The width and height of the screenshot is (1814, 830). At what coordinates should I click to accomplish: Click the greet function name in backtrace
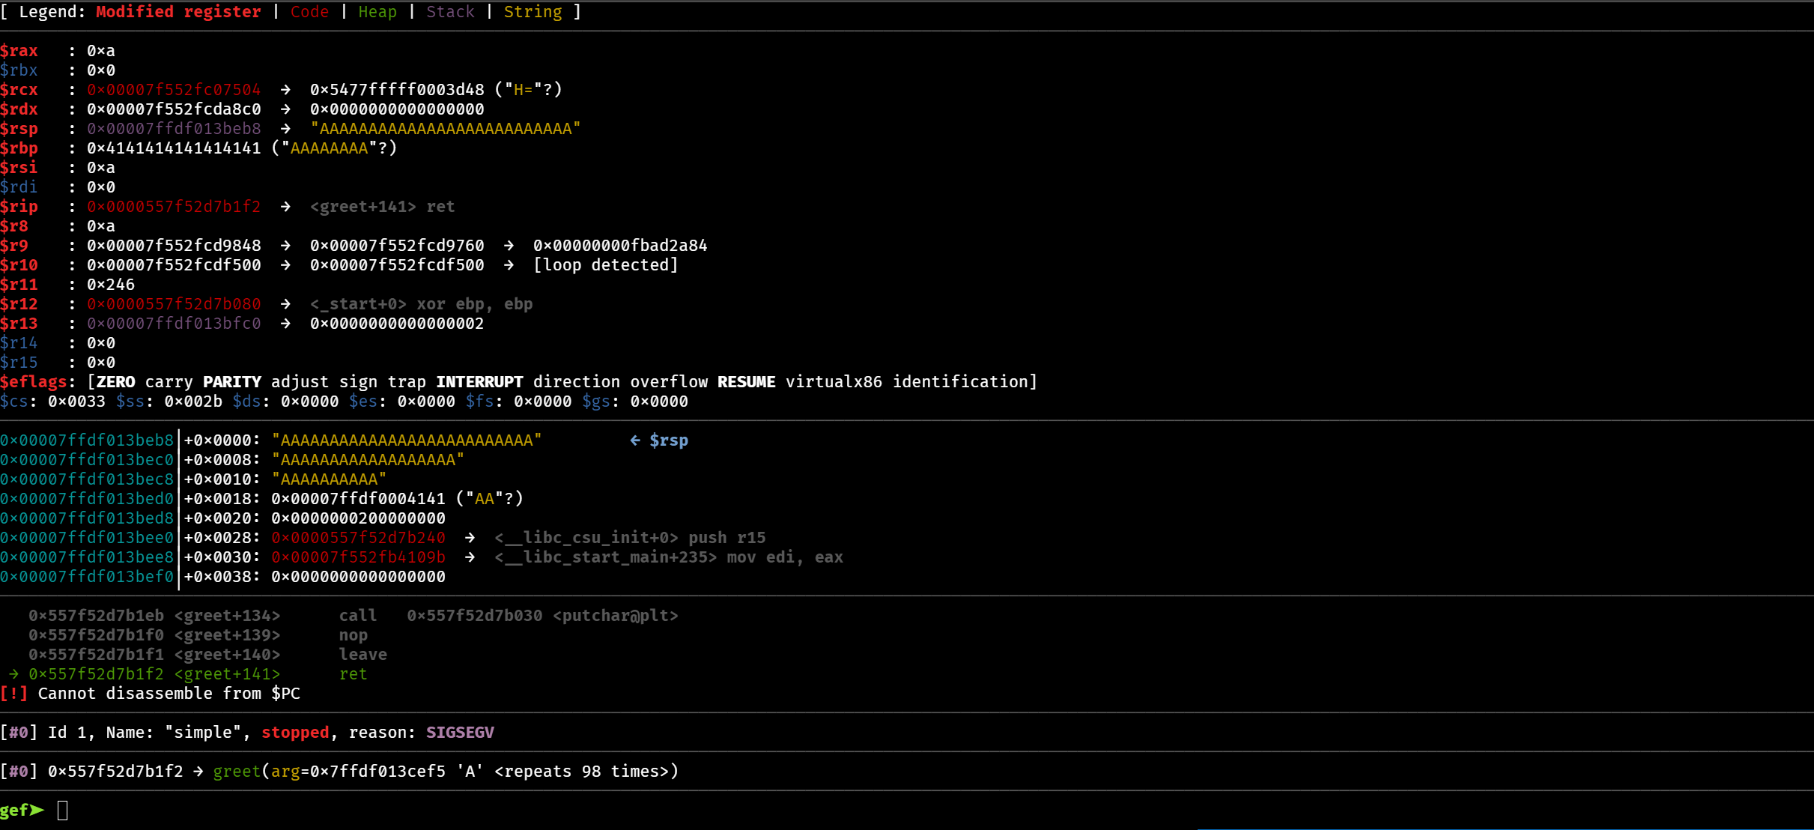237,771
